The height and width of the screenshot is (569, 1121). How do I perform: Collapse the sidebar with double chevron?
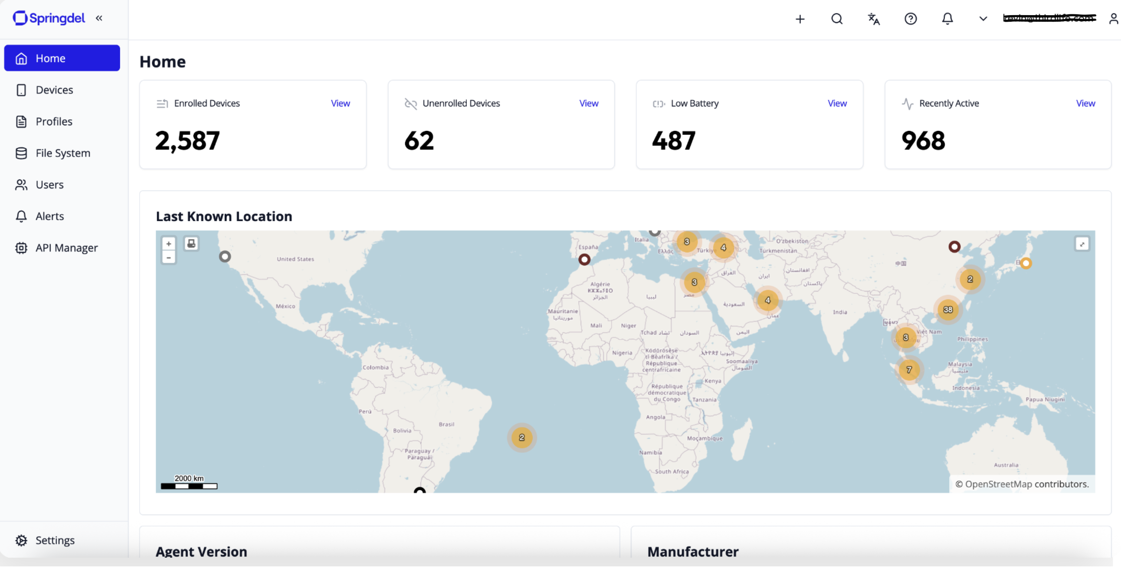coord(99,18)
